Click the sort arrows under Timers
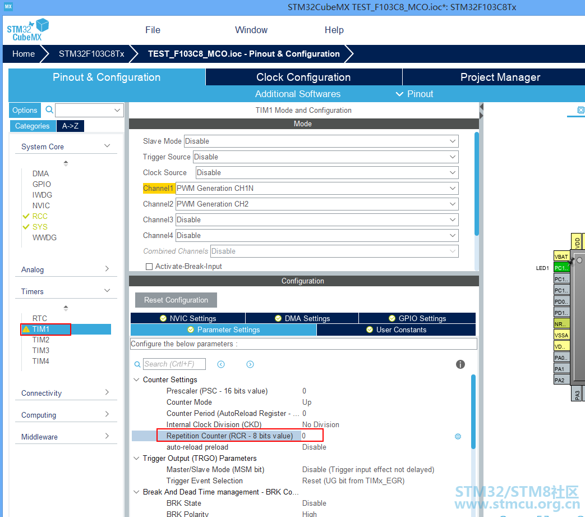Image resolution: width=585 pixels, height=517 pixels. point(66,308)
